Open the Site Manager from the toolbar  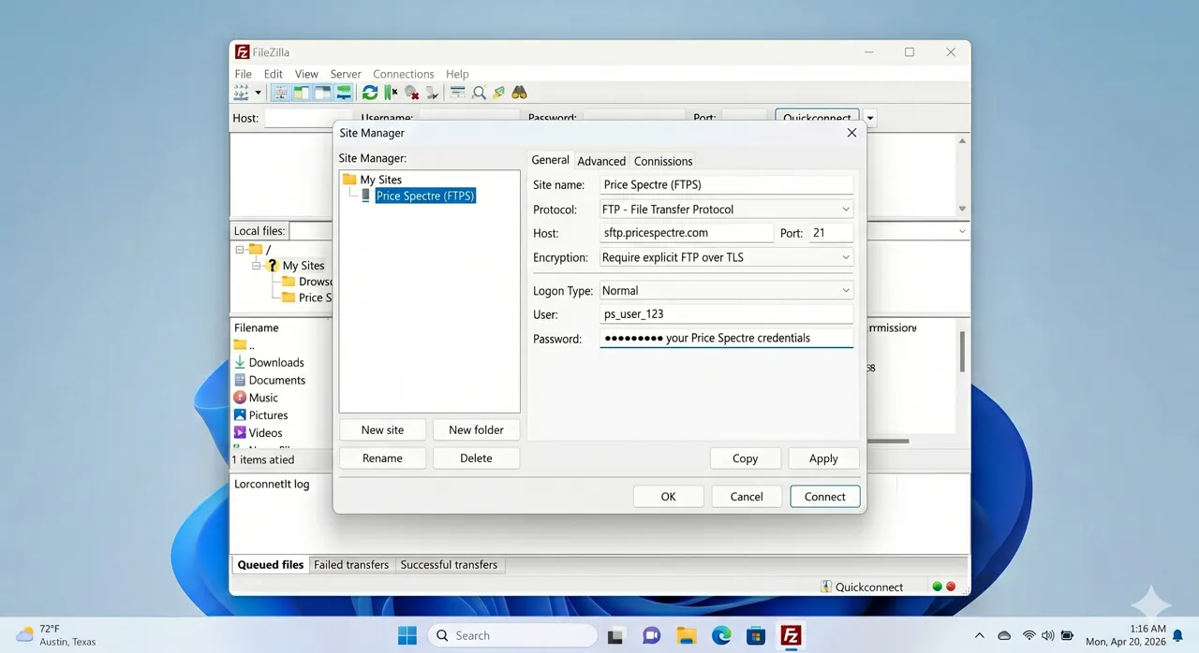pos(240,92)
